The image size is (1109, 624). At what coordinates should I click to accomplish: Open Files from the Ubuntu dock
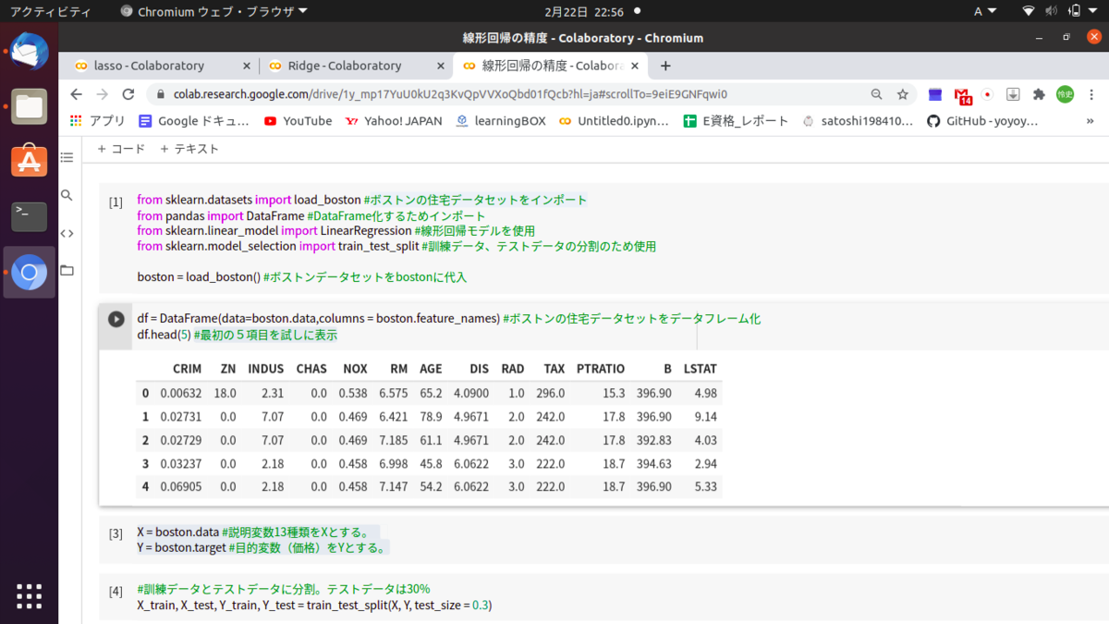[29, 106]
